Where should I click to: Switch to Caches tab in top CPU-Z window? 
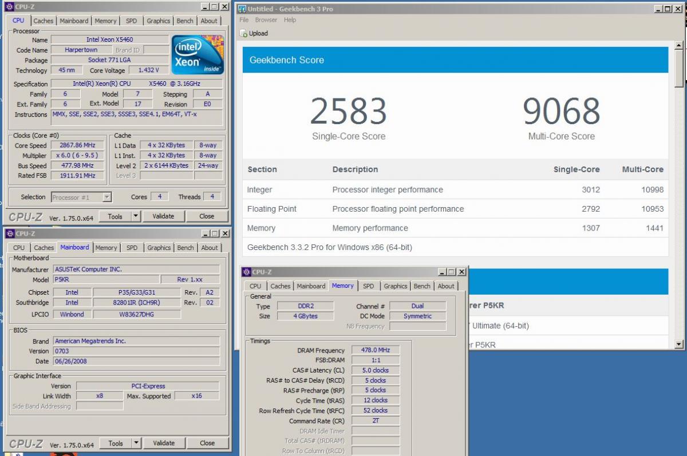[x=43, y=21]
